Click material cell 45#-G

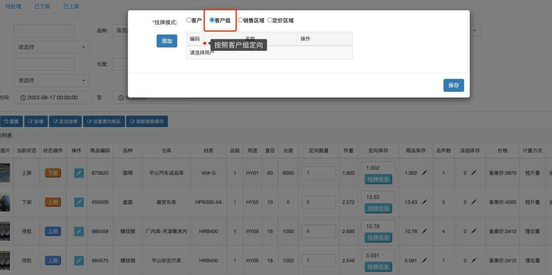[x=208, y=173]
